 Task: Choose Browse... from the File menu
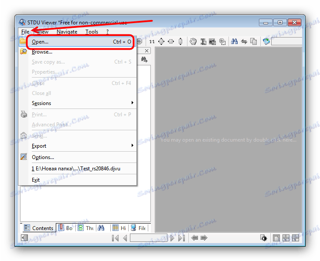(x=78, y=52)
